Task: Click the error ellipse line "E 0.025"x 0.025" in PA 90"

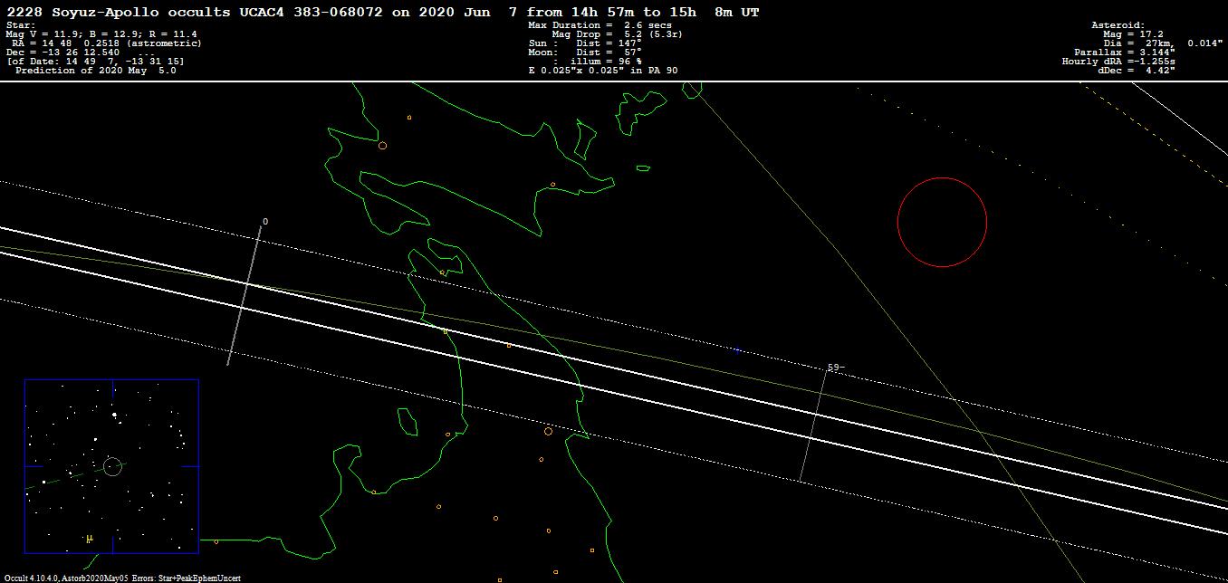Action: (602, 70)
